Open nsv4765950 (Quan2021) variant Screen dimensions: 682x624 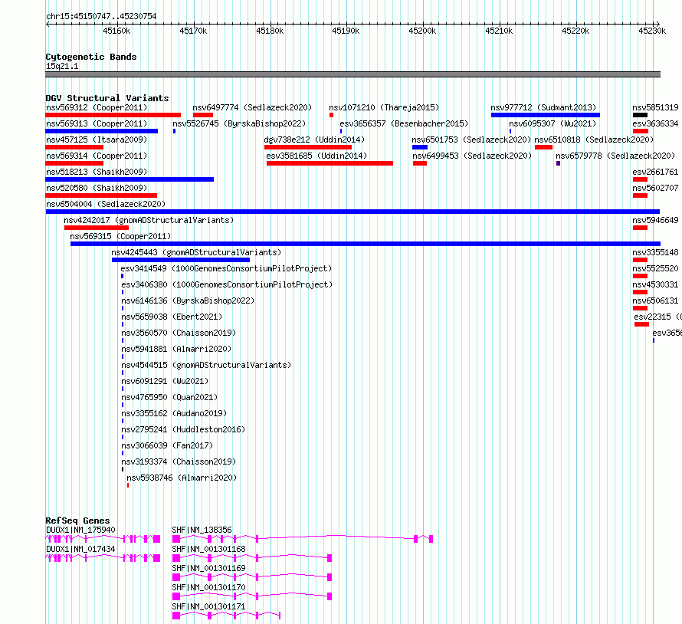[x=169, y=397]
